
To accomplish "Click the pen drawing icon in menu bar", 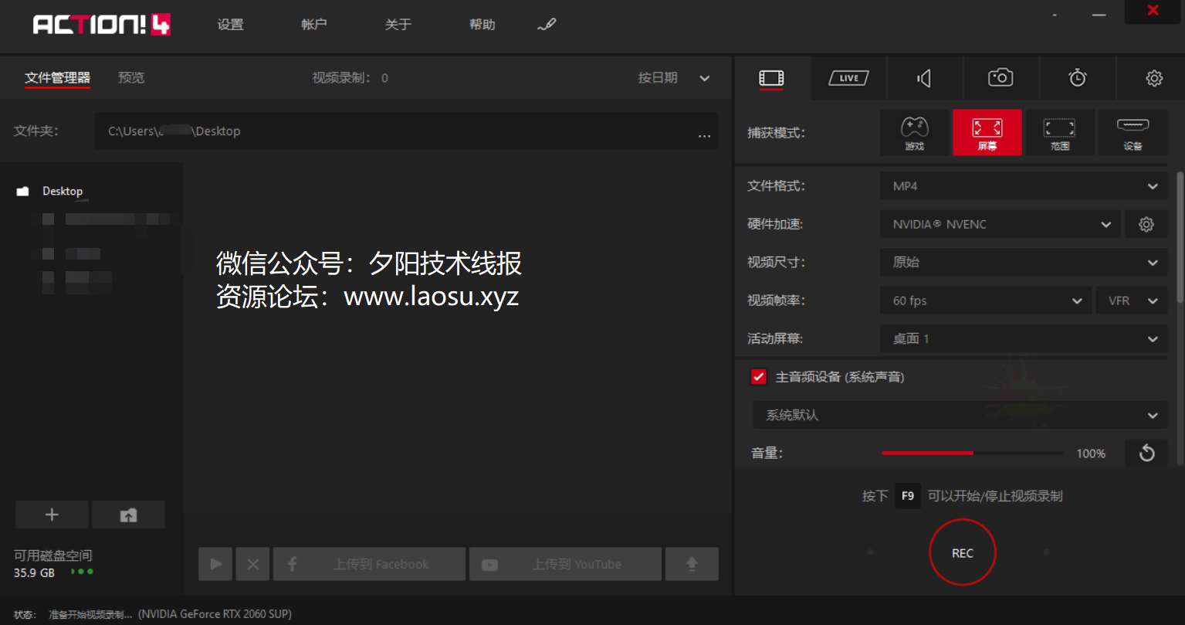I will pyautogui.click(x=547, y=25).
